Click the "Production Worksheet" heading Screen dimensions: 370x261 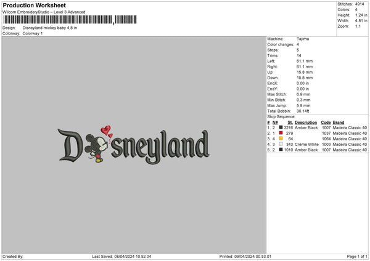[x=34, y=5]
